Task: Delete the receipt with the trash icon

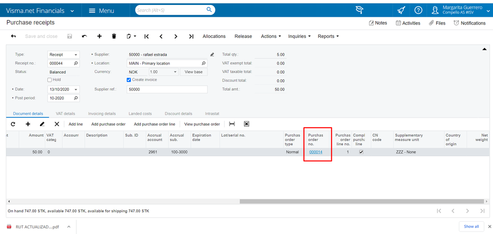Action: [114, 36]
